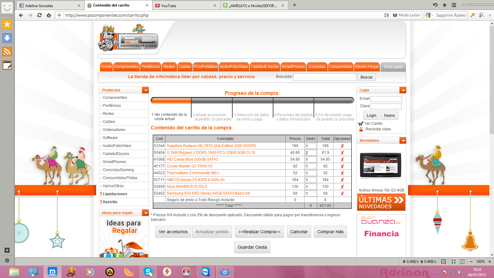Screen dimensions: 494x278
Task: Click the split screen icon in status bar
Action: pos(462,262)
